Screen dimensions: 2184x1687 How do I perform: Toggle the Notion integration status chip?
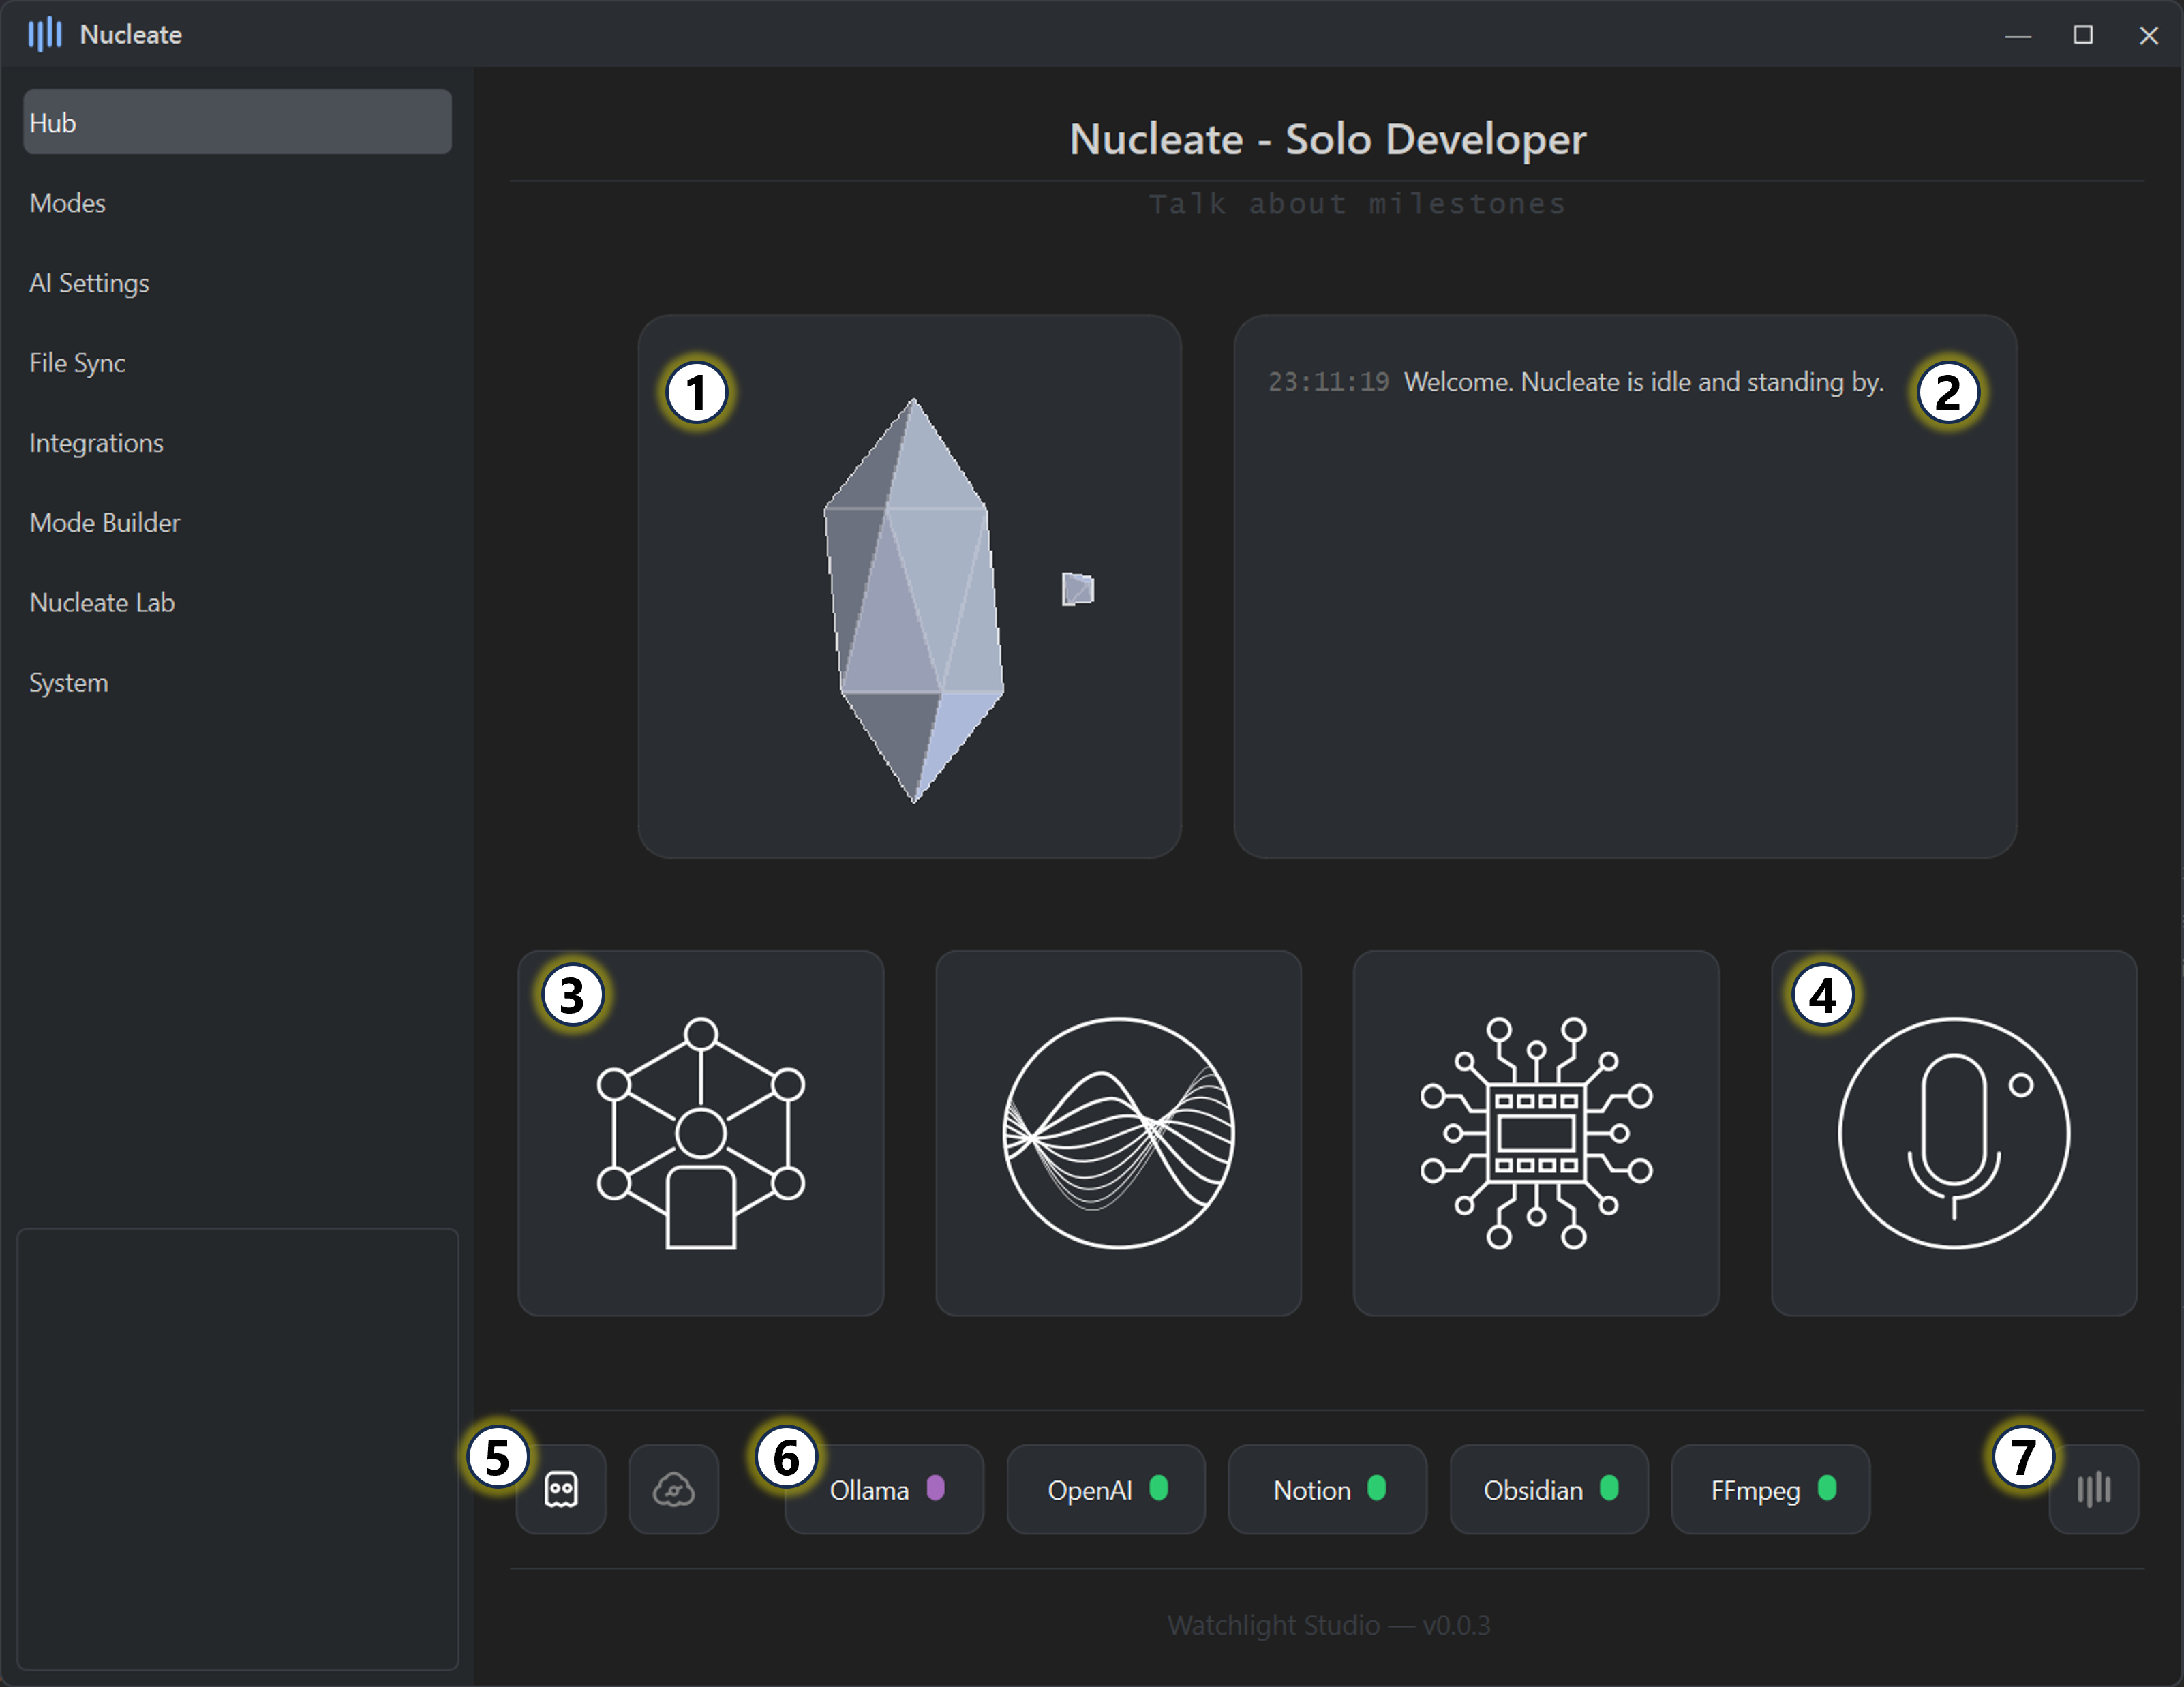tap(1327, 1489)
